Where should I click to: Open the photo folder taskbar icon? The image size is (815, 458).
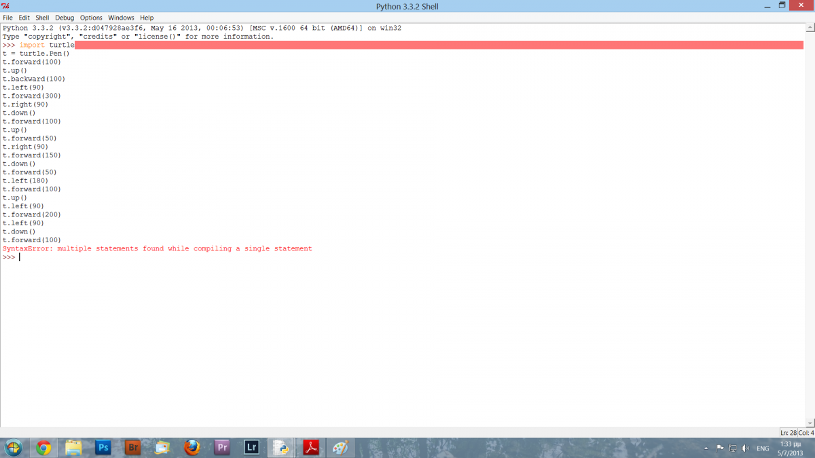point(162,448)
